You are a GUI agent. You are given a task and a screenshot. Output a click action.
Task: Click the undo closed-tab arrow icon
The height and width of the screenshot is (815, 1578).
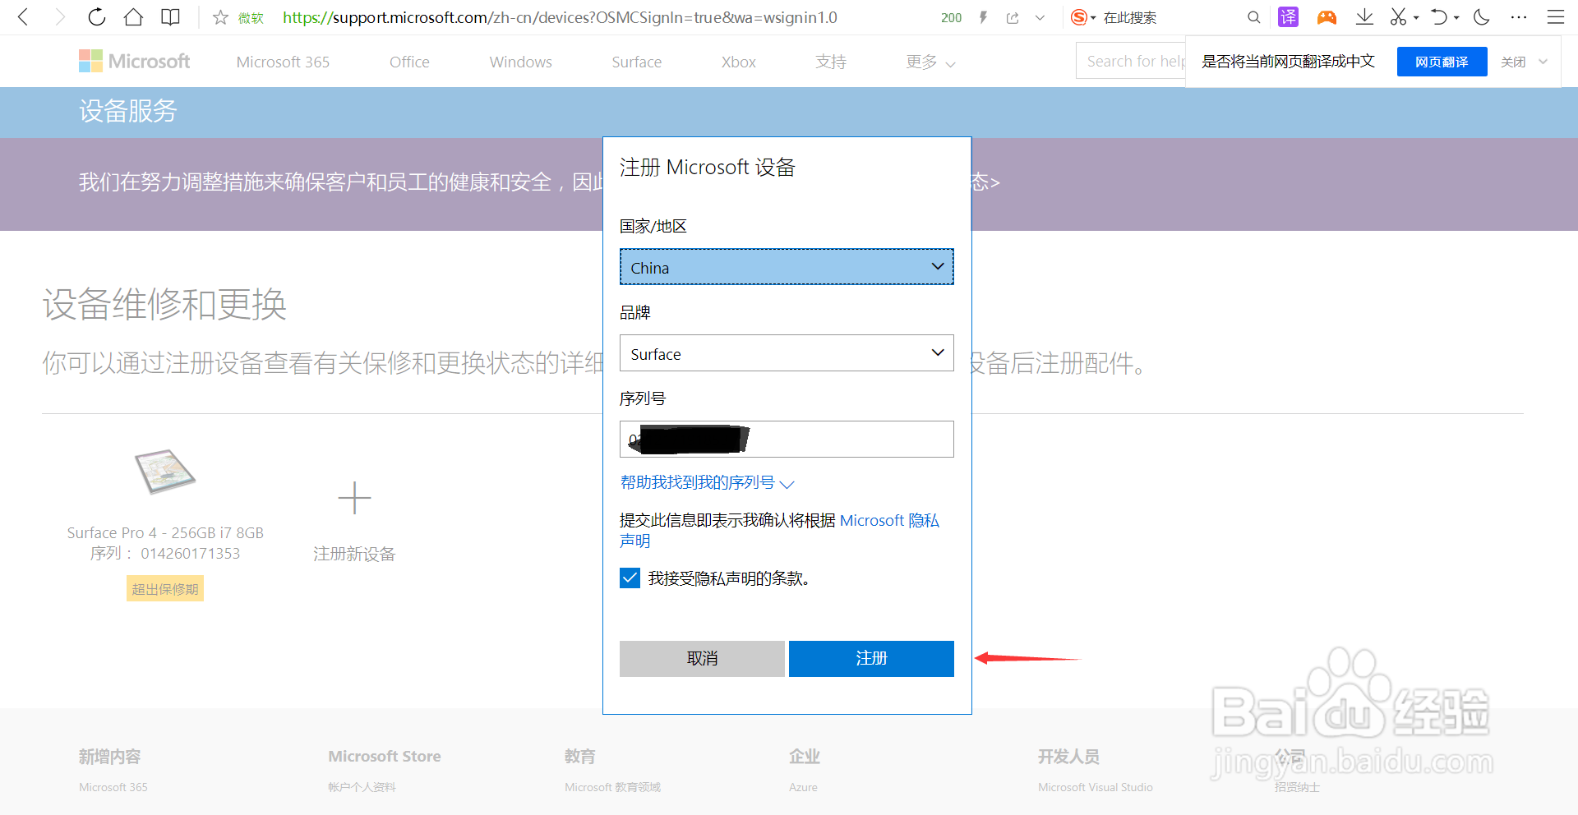pos(1439,17)
